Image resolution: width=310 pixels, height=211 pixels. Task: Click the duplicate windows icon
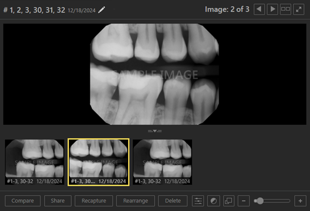[x=229, y=201]
